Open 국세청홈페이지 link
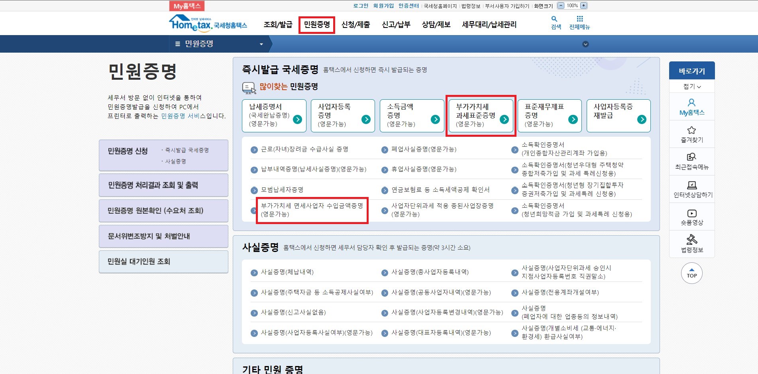 click(x=440, y=6)
